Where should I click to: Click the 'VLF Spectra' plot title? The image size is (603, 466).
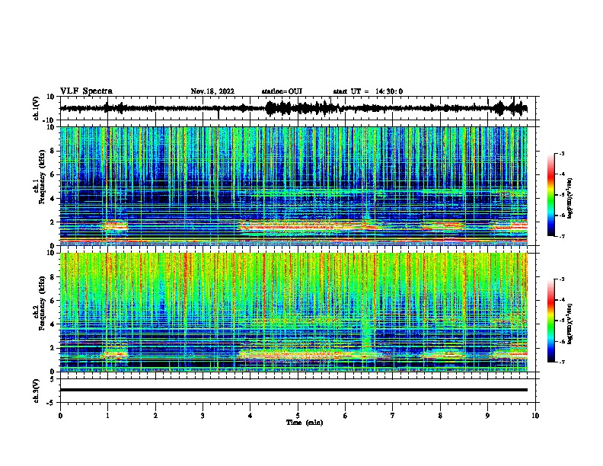86,91
